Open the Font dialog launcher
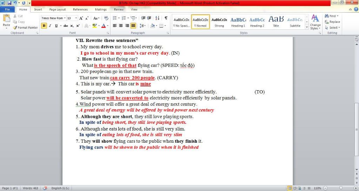Viewport: 359px width, 191px height. [x=108, y=33]
